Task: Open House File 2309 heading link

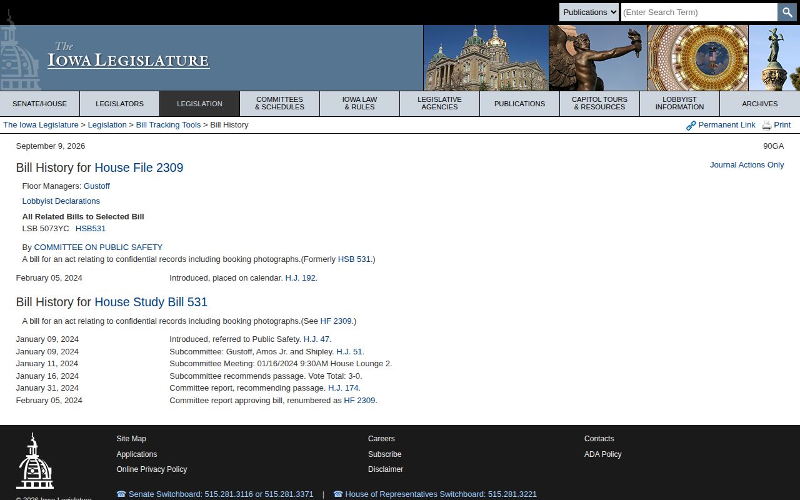Action: point(139,167)
